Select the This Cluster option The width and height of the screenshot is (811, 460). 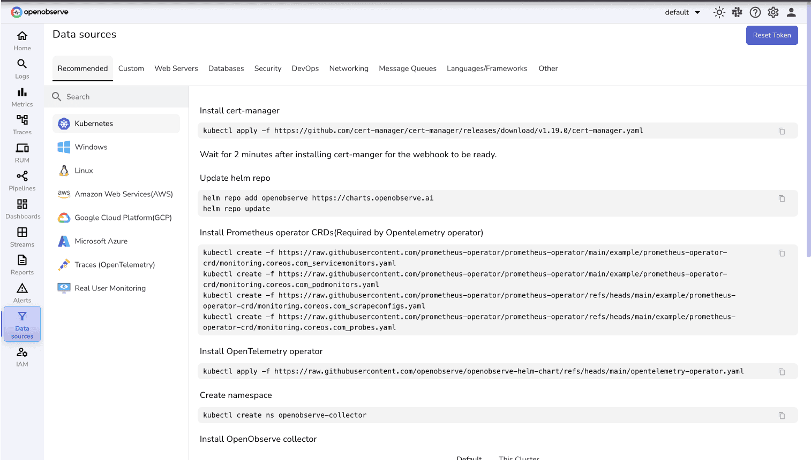pyautogui.click(x=519, y=457)
